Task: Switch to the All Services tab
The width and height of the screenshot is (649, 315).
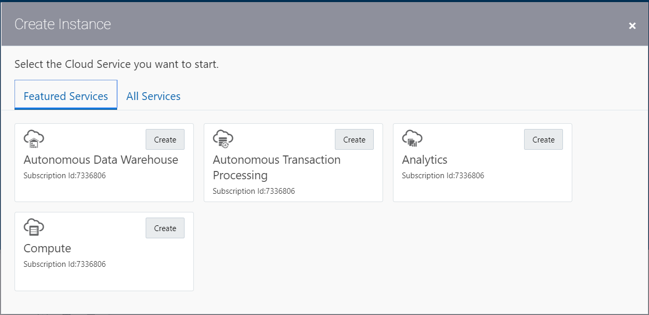Action: [x=153, y=96]
